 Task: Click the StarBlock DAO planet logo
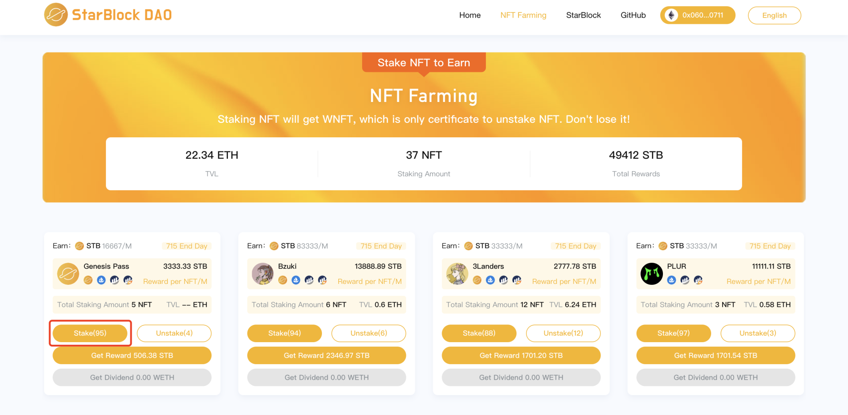click(56, 15)
